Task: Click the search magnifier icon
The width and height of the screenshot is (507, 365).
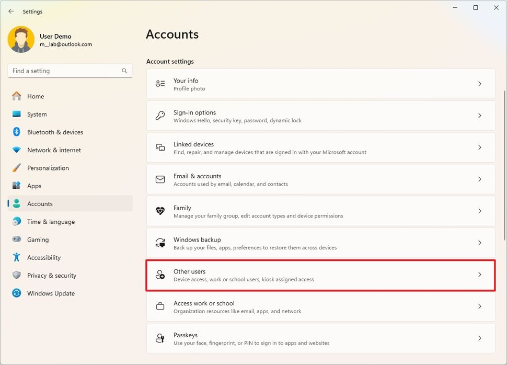Action: point(124,71)
